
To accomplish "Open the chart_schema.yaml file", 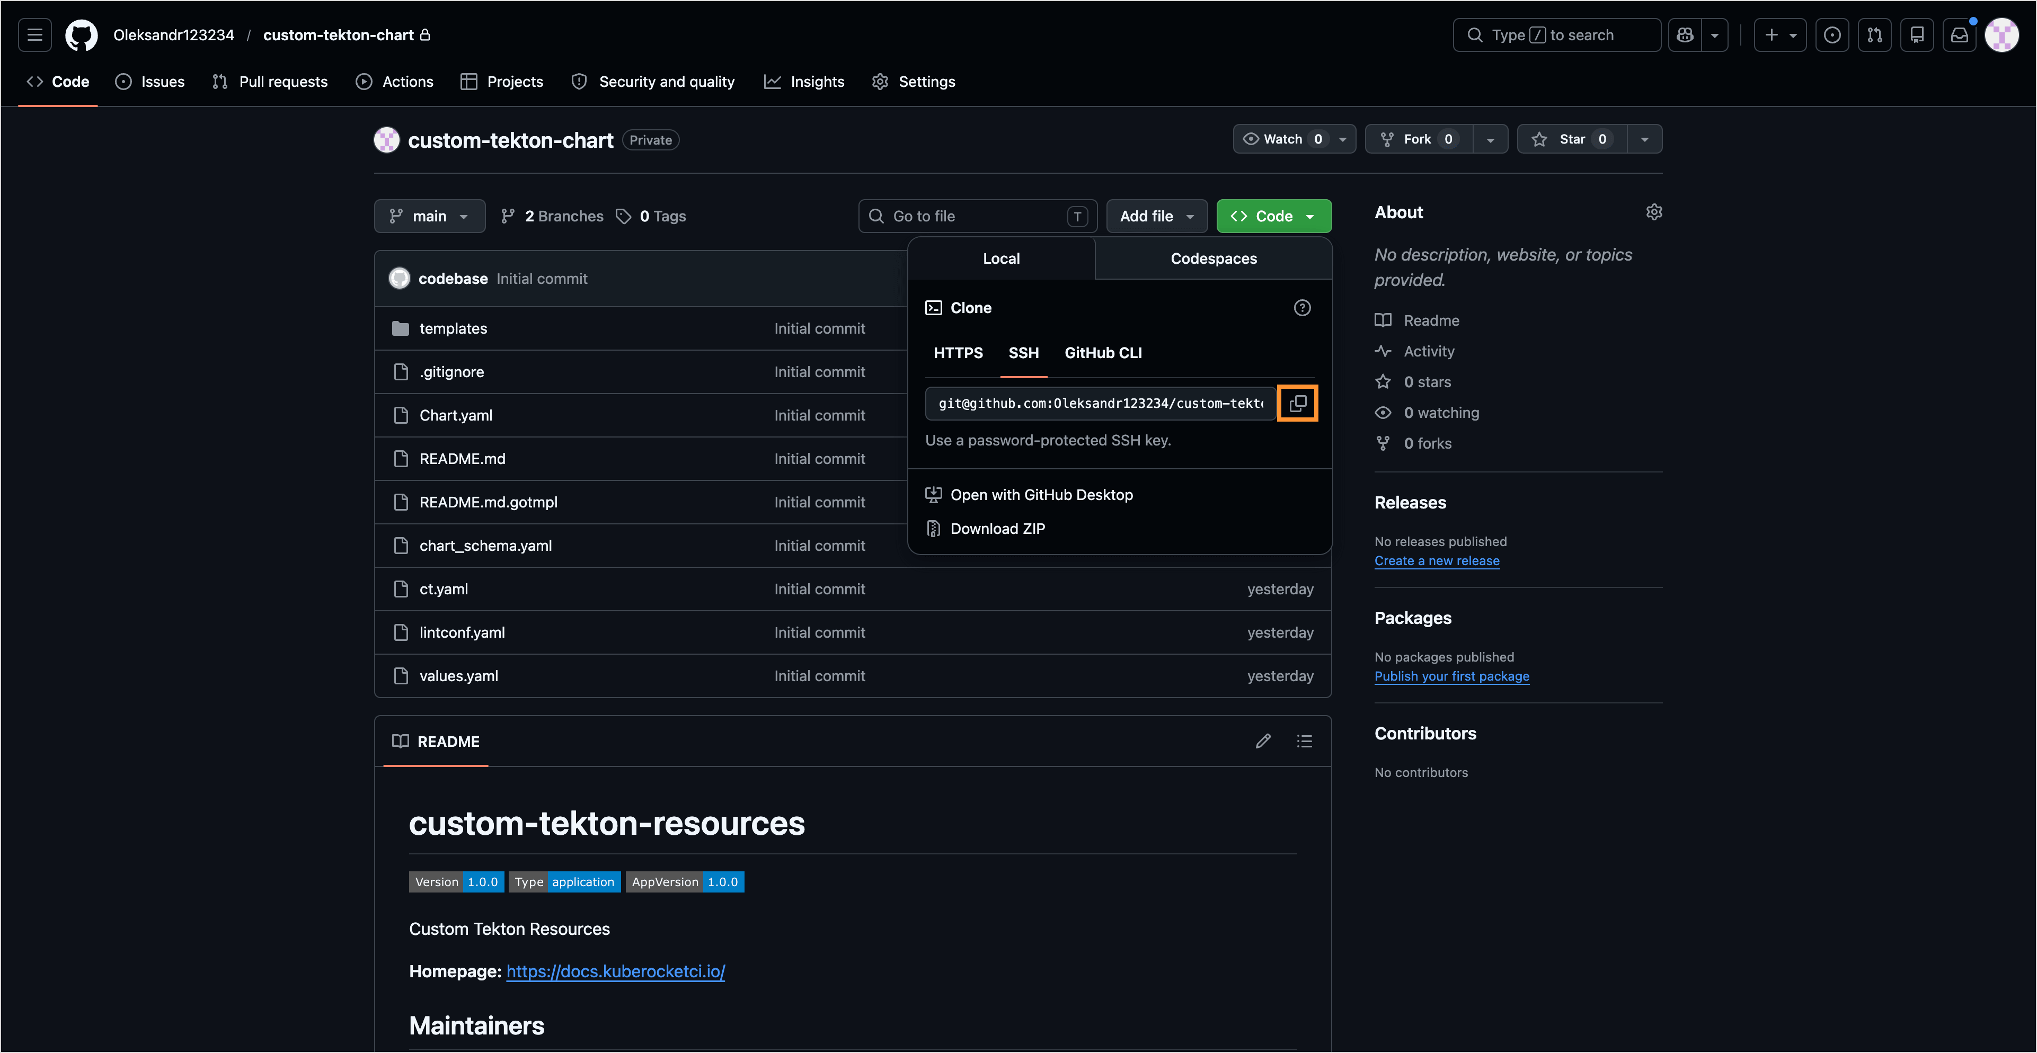I will (485, 546).
